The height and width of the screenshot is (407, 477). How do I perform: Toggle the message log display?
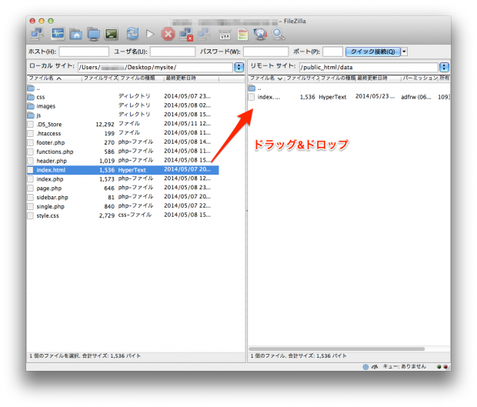58,34
